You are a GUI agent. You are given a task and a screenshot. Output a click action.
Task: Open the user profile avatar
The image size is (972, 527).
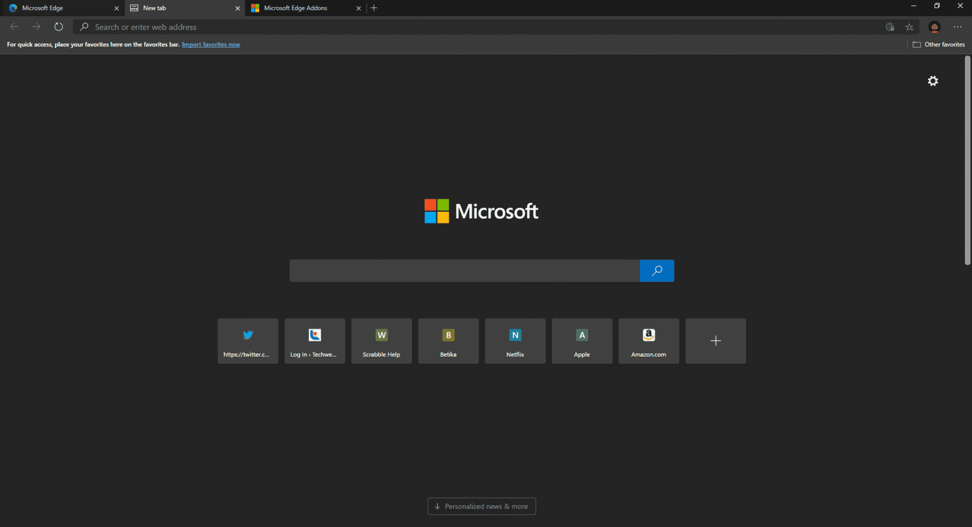(934, 27)
